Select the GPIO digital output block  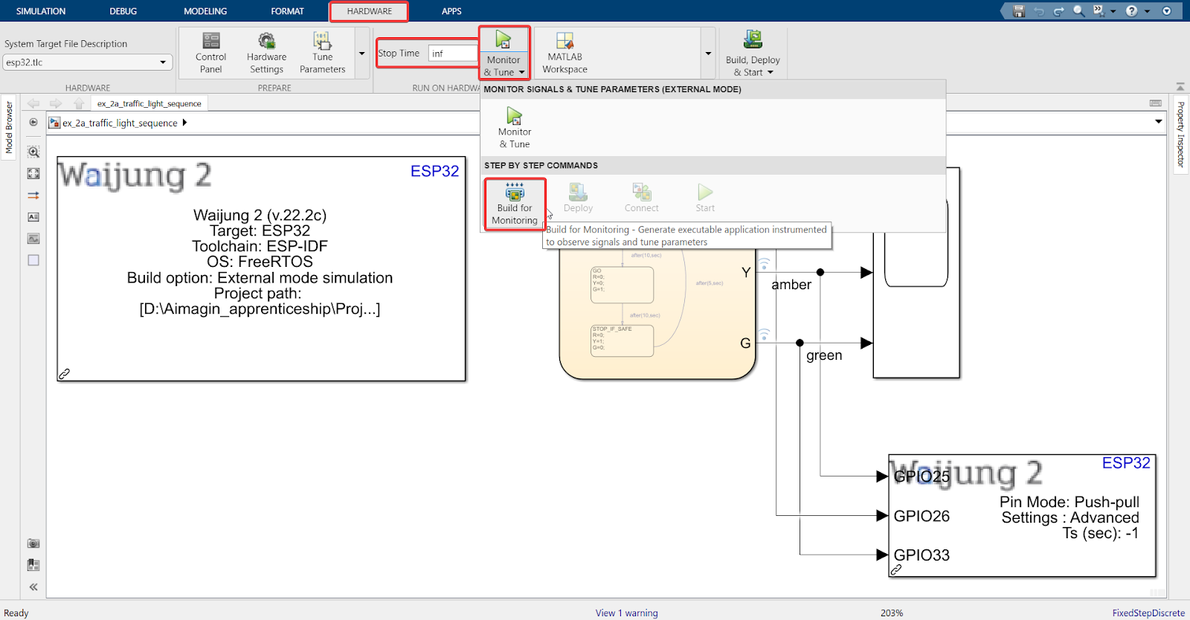(x=1022, y=516)
